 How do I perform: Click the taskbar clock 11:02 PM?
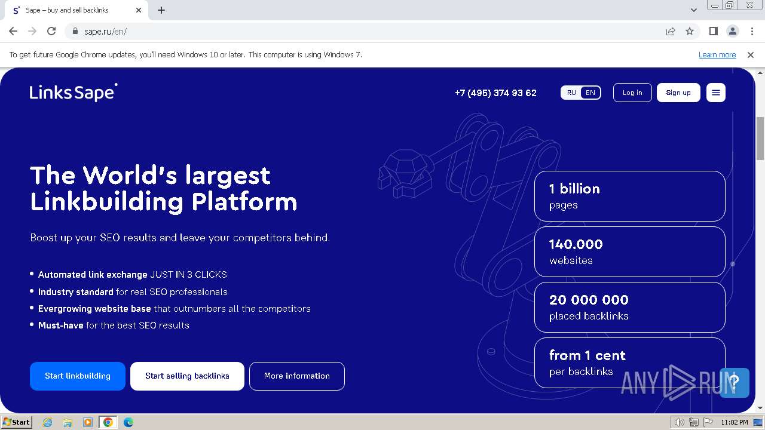[x=735, y=422]
